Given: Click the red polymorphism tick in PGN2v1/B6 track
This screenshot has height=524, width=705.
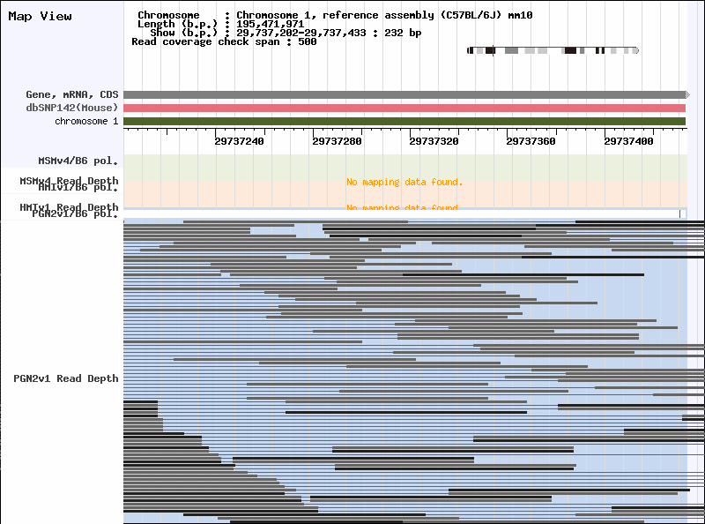Looking at the screenshot, I should pos(679,213).
